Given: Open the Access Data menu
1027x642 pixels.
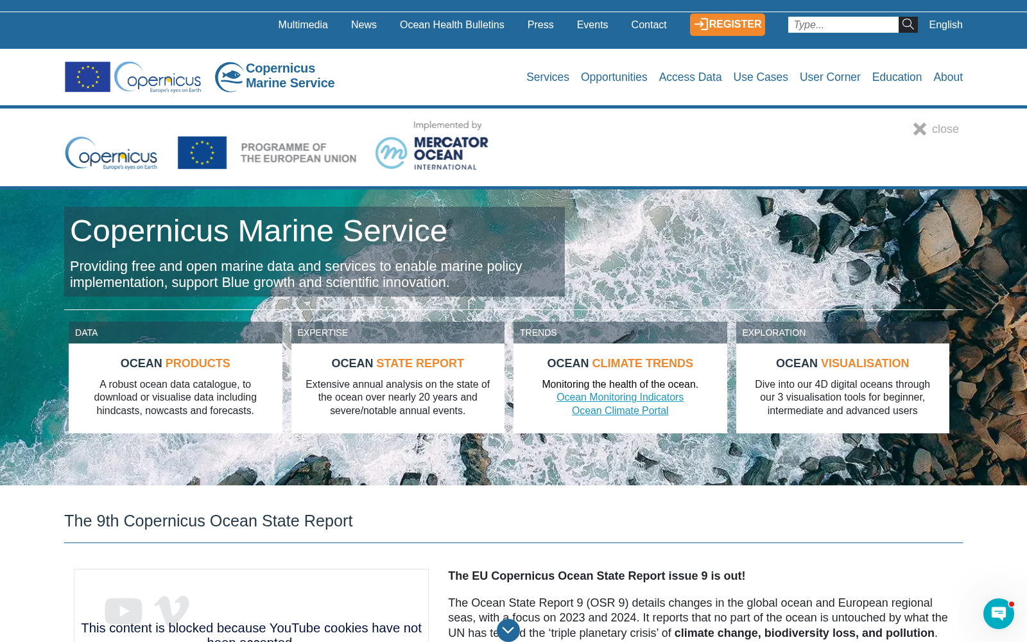Looking at the screenshot, I should click(x=690, y=77).
